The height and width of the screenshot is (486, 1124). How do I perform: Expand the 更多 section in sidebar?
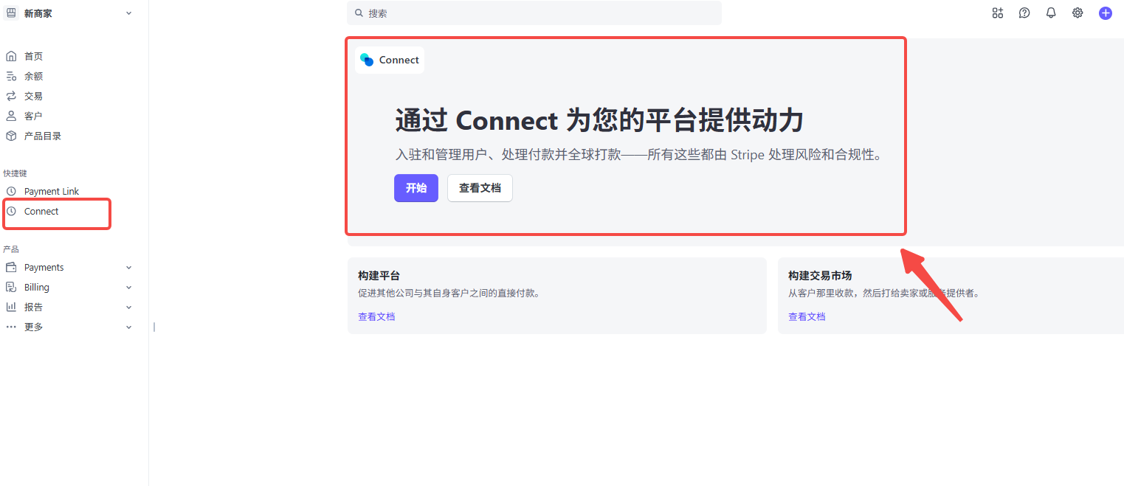33,326
